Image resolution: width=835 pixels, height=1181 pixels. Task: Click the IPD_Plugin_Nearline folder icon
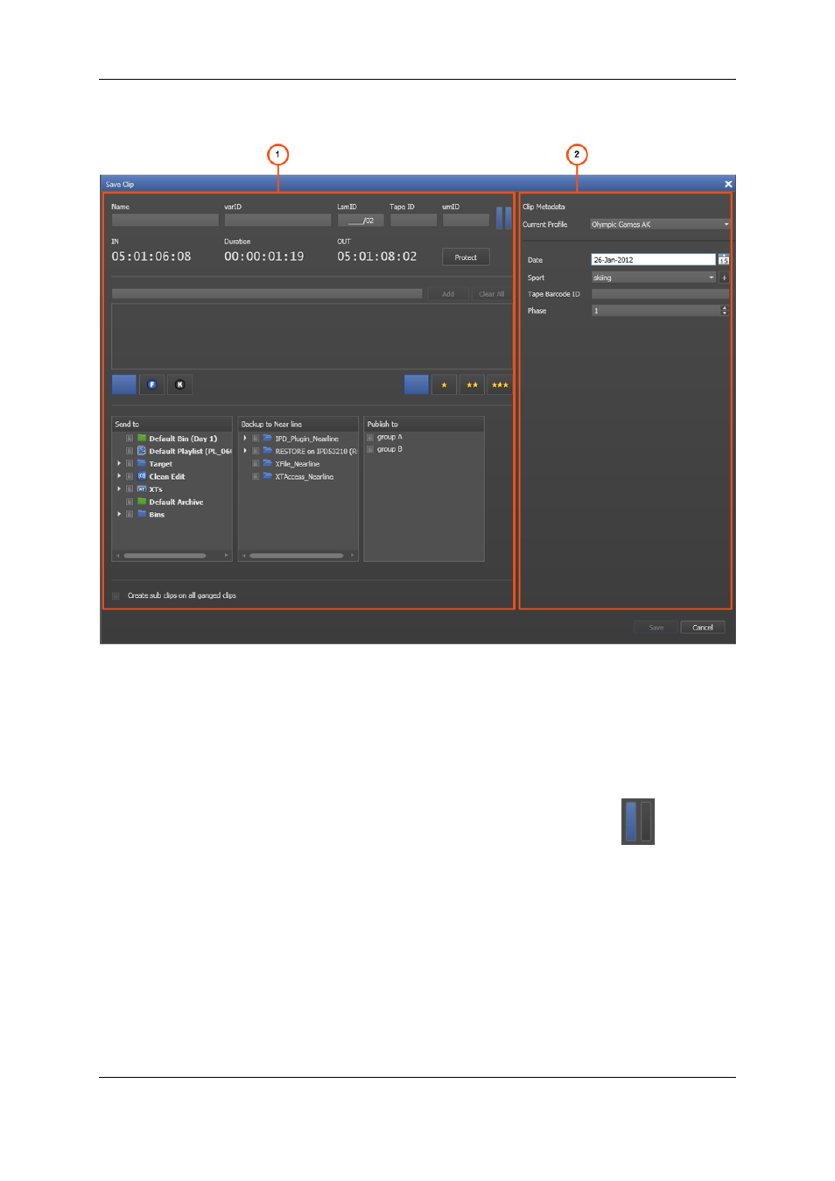point(268,439)
